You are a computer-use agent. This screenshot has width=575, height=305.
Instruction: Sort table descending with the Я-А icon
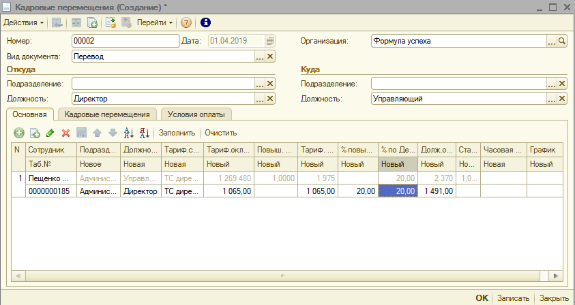pos(143,133)
